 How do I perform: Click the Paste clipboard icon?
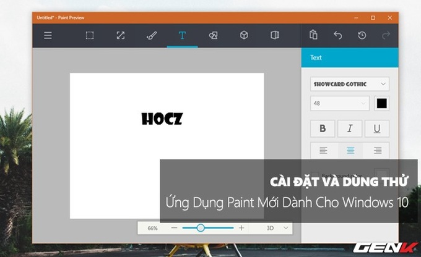[314, 35]
